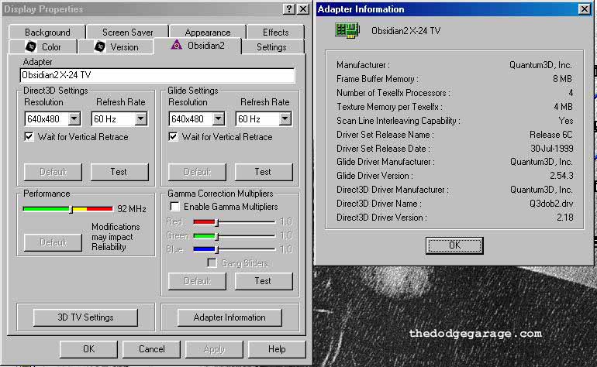Click the Obsidian2 tab triangle logo icon
Screen dimensions: 597x367
click(x=176, y=45)
